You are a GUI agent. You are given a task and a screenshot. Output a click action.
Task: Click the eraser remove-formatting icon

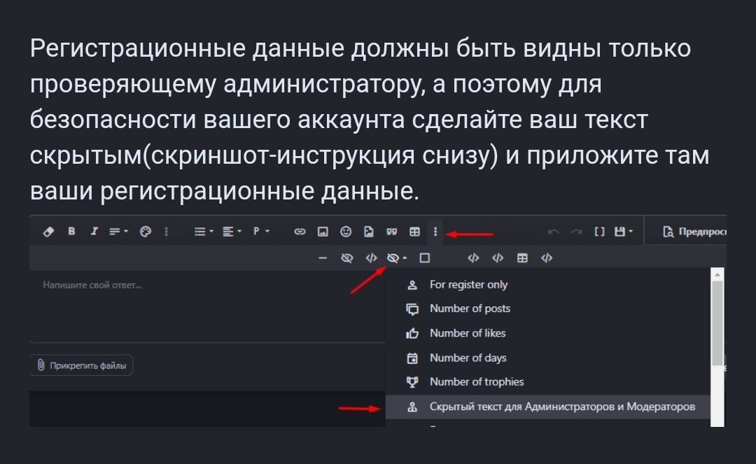click(48, 232)
